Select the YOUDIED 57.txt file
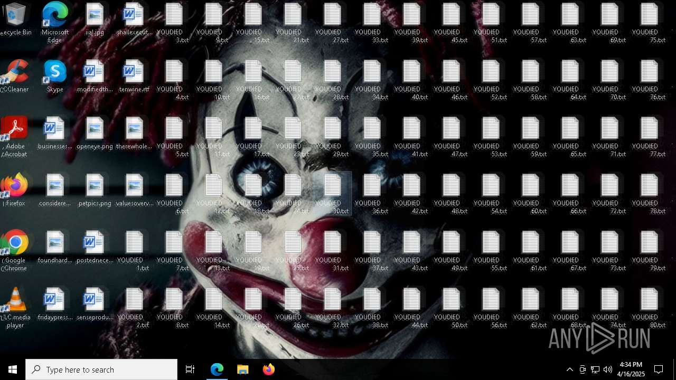The image size is (676, 380). coord(530,24)
